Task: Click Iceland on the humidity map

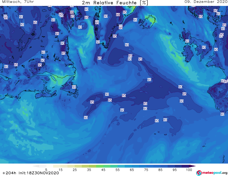Action: 147,21
